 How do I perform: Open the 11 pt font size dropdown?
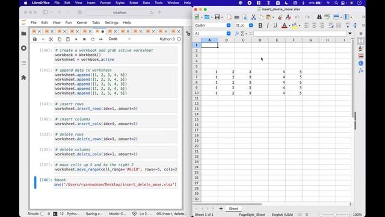pos(251,25)
